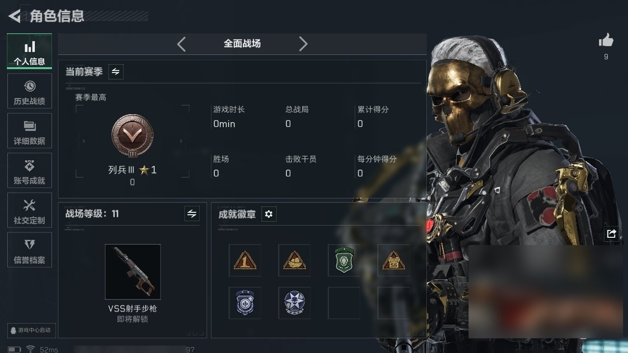Toggle the 战场等级 switch button
The height and width of the screenshot is (353, 628).
point(192,214)
